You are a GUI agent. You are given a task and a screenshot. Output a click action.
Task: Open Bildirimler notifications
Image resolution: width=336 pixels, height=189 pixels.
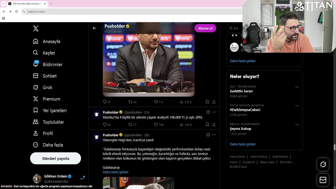48,65
